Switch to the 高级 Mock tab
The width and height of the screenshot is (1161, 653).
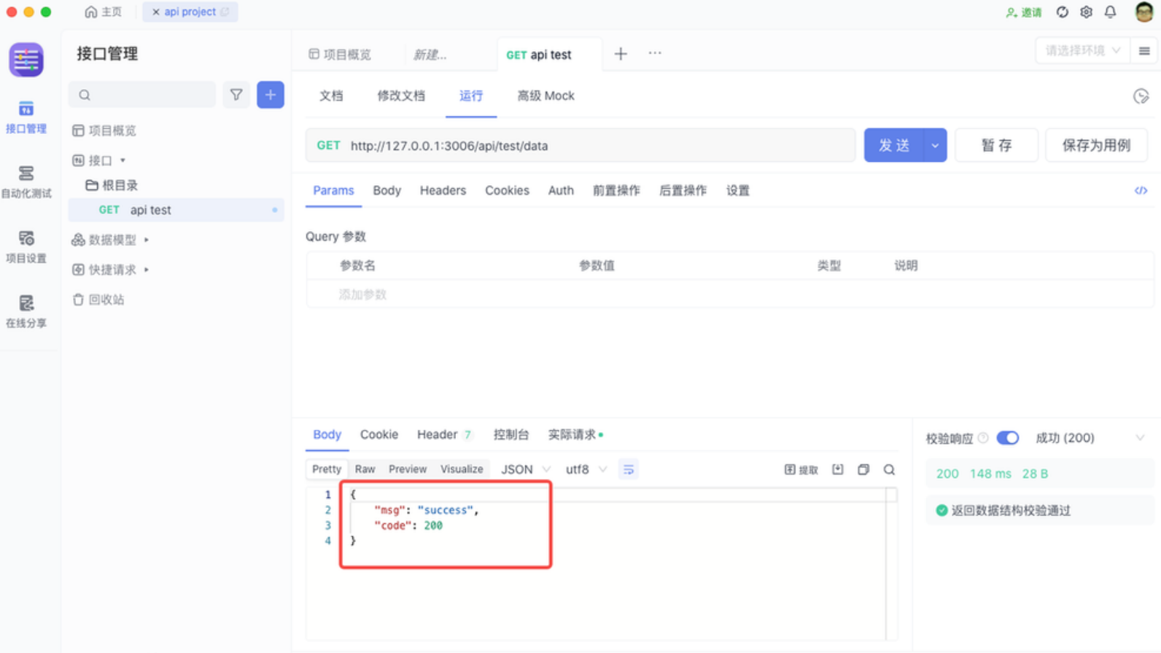pos(545,96)
